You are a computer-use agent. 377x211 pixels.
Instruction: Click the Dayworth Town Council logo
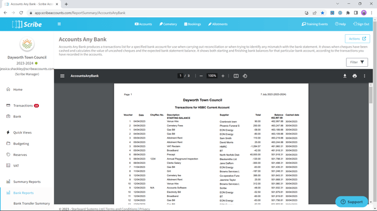pyautogui.click(x=27, y=44)
